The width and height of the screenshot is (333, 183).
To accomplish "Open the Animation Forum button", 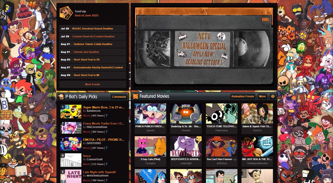I will [243, 96].
